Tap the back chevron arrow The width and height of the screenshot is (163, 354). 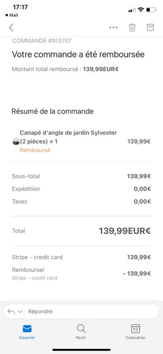pyautogui.click(x=11, y=27)
